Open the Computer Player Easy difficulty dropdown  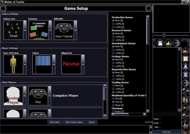point(50,96)
